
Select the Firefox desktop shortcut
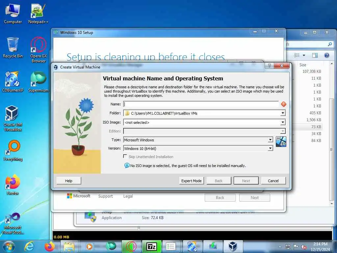pos(13,184)
